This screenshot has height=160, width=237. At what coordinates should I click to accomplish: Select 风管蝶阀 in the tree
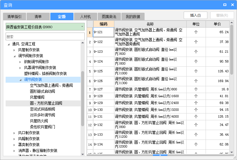coord(37,97)
